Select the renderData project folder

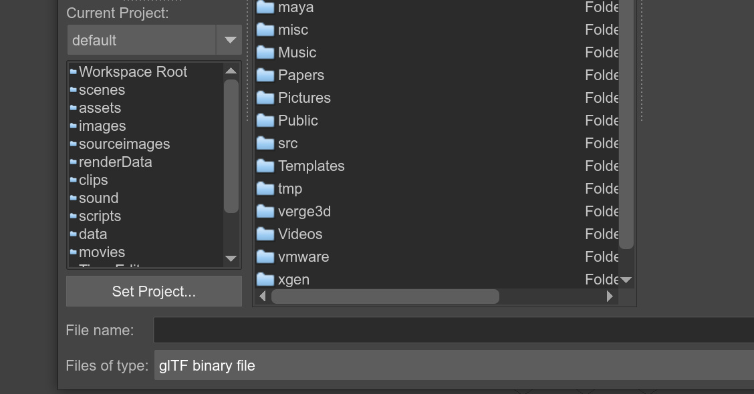[115, 162]
